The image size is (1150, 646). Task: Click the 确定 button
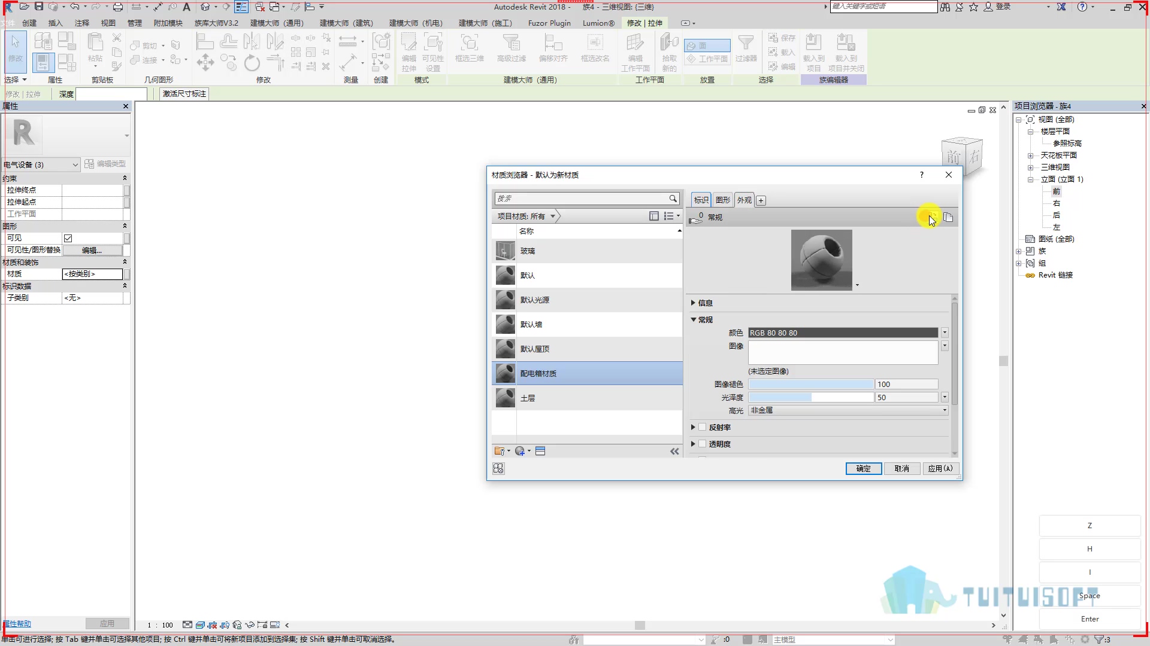click(x=863, y=468)
